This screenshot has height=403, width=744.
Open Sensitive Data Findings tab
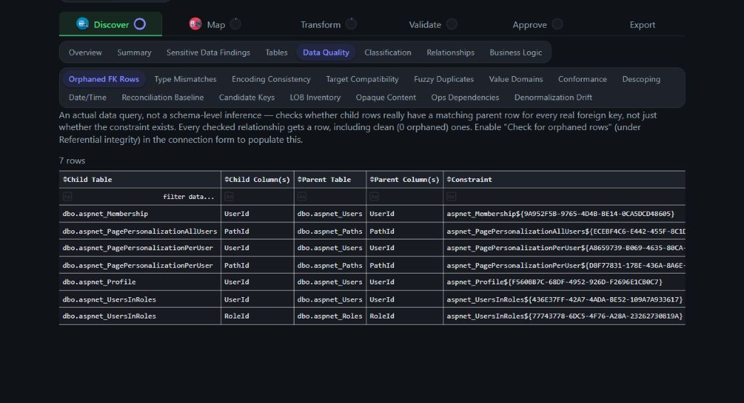tap(208, 52)
